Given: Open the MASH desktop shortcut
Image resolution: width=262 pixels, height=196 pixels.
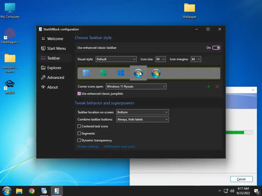Looking at the screenshot, I should click(10, 87).
